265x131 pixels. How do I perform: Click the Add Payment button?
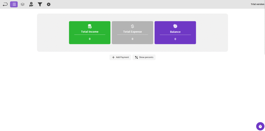pos(120,57)
